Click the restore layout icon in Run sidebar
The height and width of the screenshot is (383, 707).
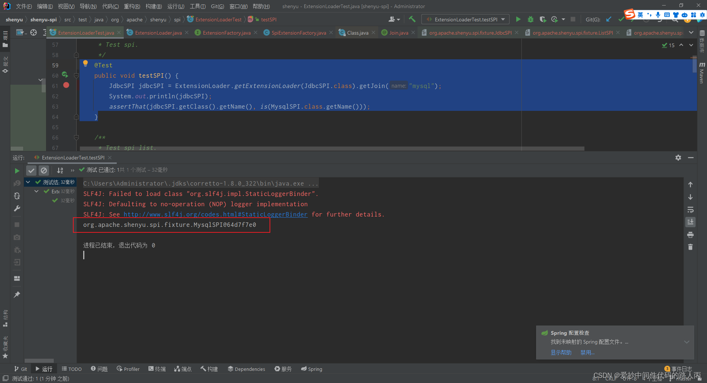click(17, 278)
